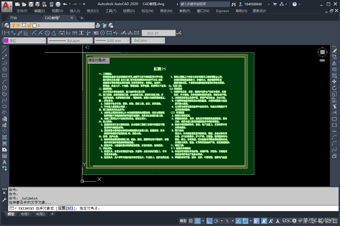Save the drawing with the floppy icon
Image resolution: width=340 pixels, height=226 pixels.
[31, 4]
